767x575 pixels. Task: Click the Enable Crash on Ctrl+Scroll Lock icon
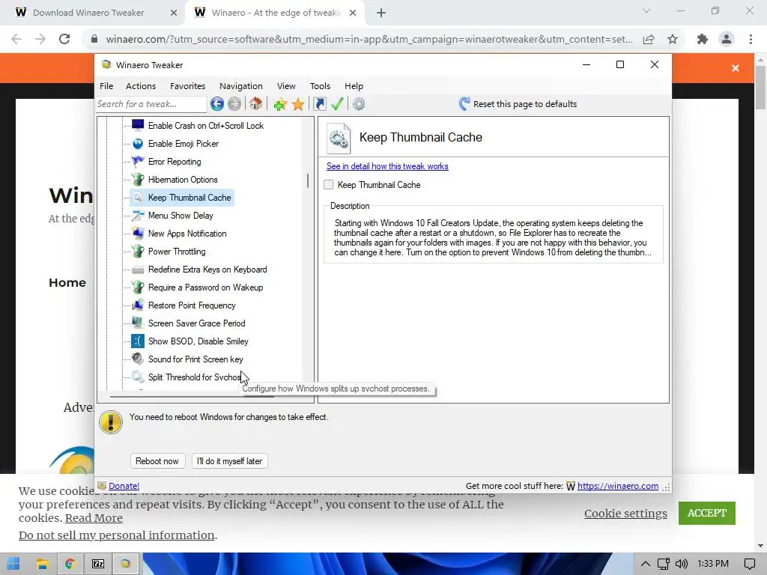tap(138, 125)
